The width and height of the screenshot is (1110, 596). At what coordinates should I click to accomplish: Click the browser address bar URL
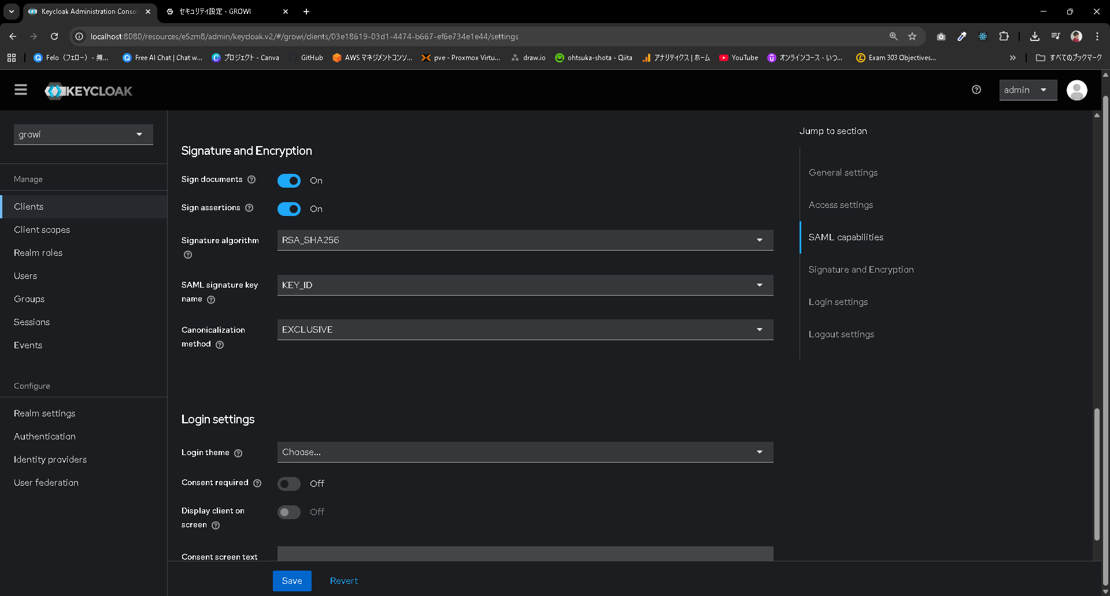point(305,36)
